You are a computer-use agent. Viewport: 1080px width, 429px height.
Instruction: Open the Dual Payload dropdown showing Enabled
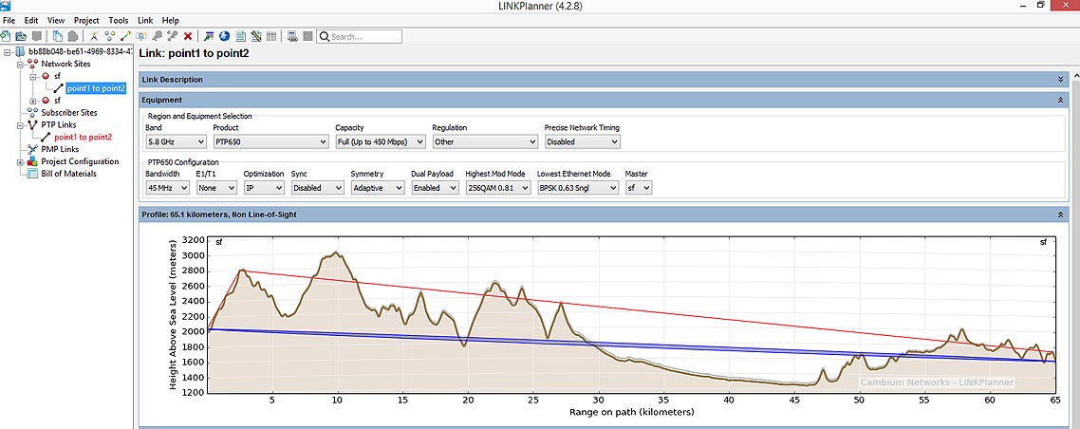pos(435,187)
